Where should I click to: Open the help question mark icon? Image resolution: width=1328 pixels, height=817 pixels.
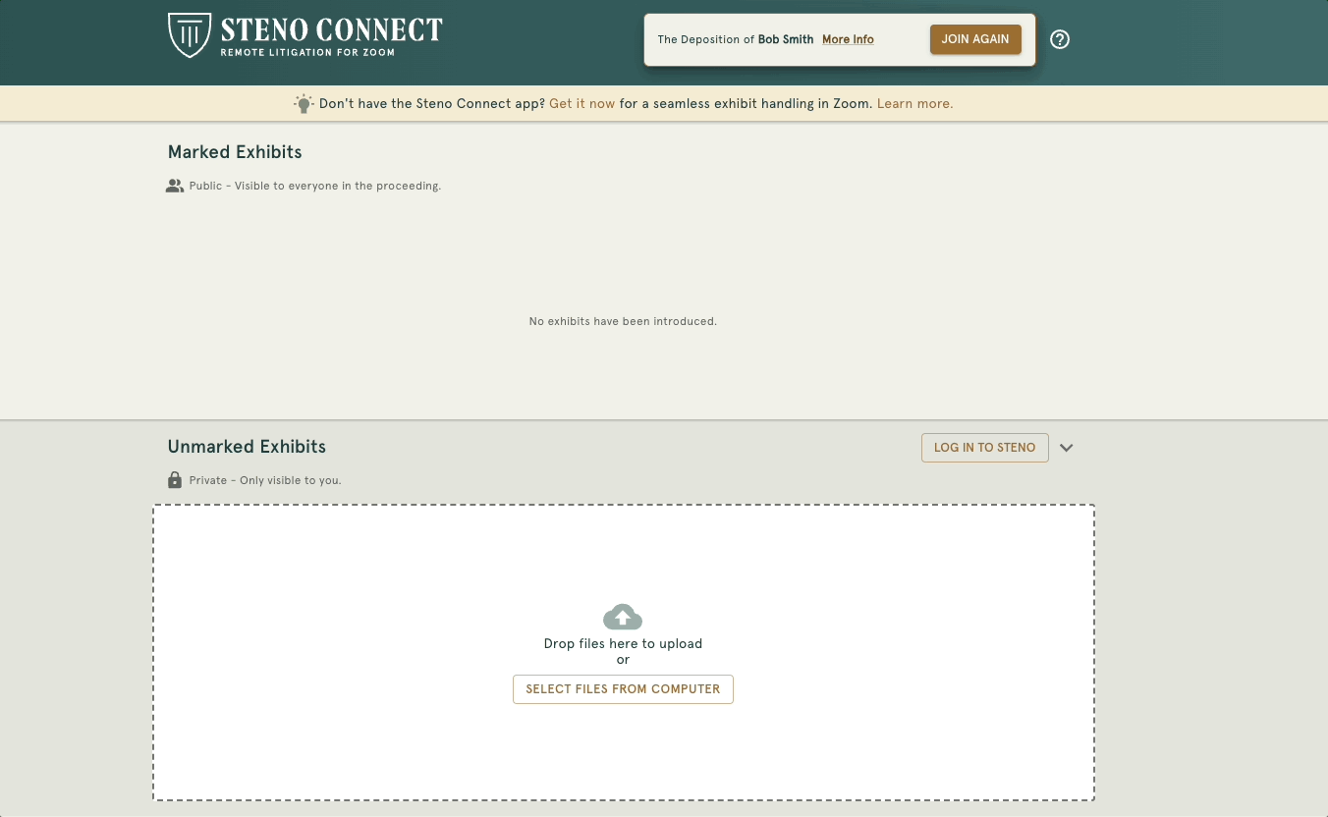pos(1059,39)
